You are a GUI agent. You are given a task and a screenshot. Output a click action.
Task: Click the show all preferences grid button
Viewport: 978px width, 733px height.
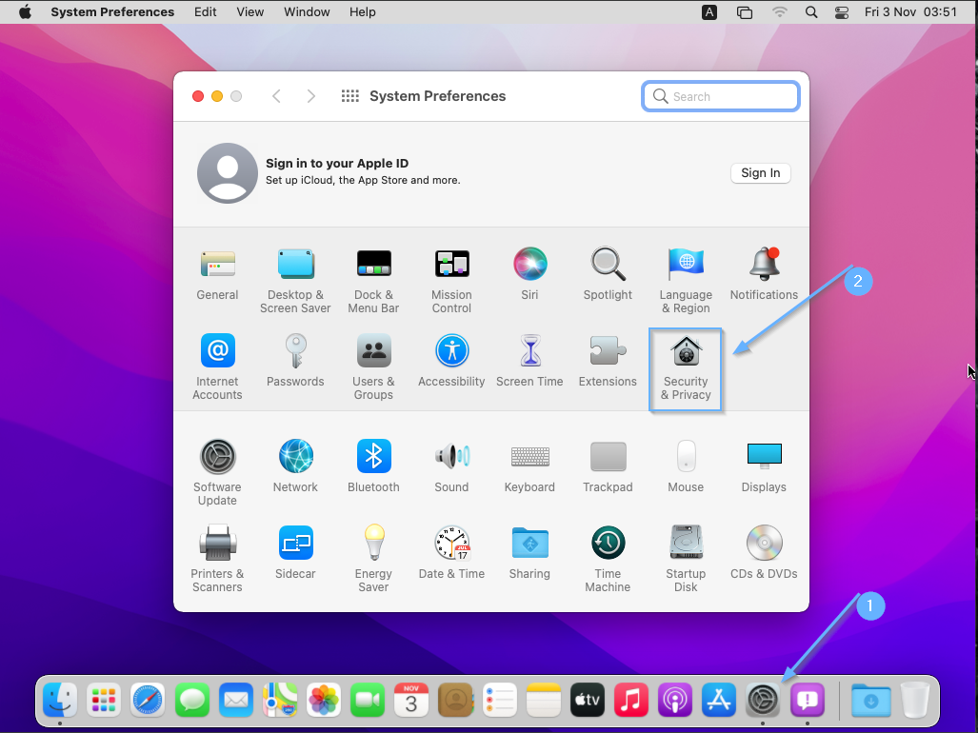pyautogui.click(x=349, y=96)
